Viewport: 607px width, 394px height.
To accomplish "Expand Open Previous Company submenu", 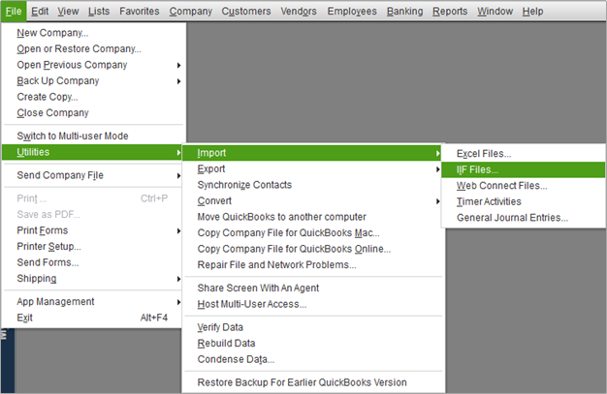I will click(x=92, y=65).
